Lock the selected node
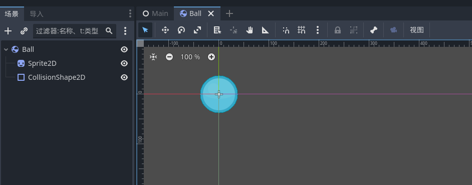472x185 pixels. [338, 30]
